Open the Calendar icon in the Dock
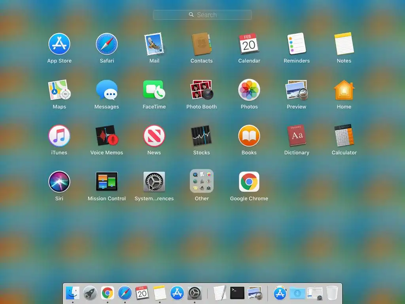 [142, 293]
